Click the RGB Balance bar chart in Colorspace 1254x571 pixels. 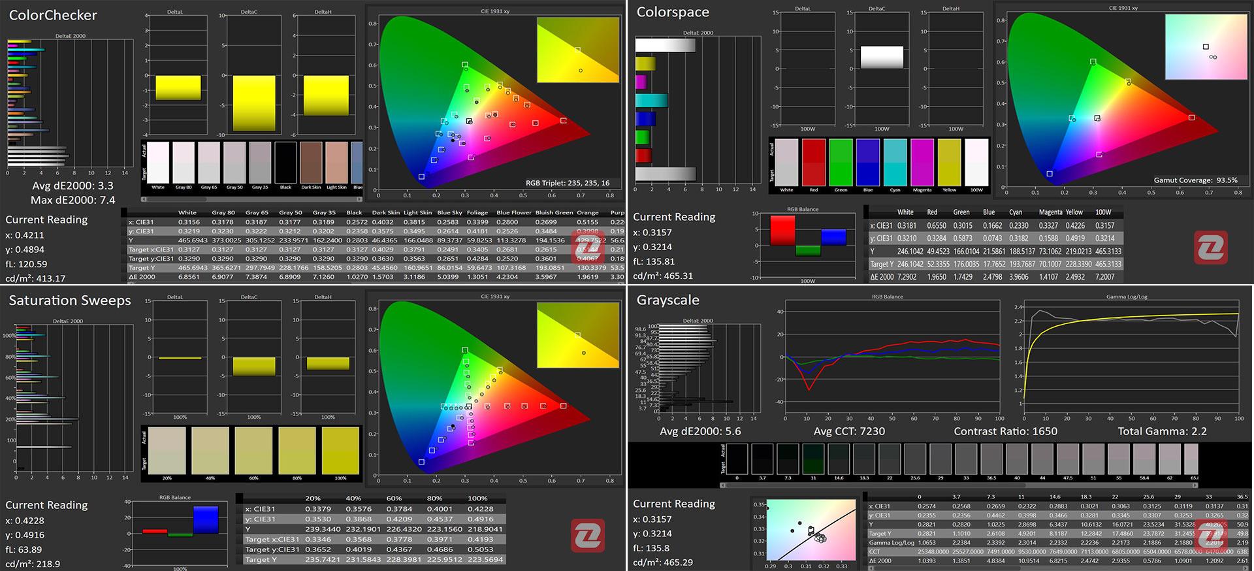pos(808,244)
